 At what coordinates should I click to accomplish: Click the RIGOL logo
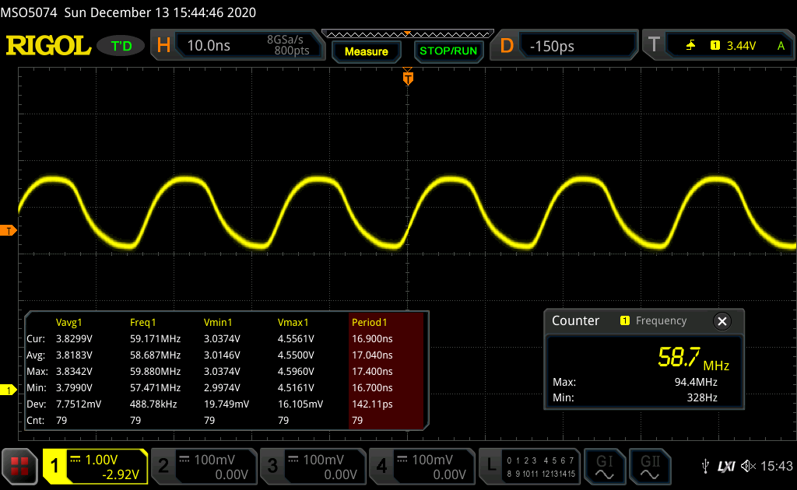48,46
